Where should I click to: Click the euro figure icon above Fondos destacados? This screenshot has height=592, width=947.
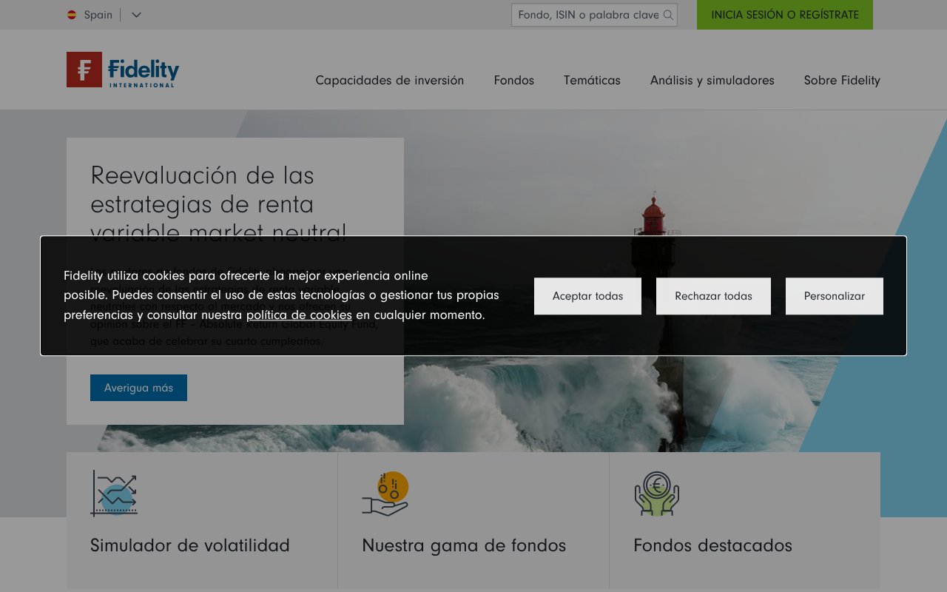coord(658,493)
